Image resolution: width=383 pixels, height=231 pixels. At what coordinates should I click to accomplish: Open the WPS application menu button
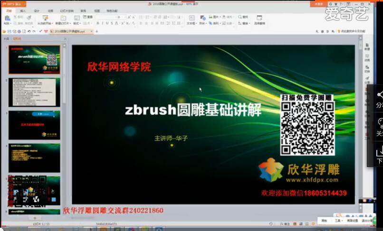(13, 4)
